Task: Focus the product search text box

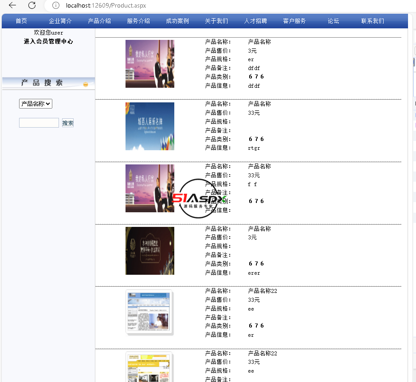Action: click(39, 123)
